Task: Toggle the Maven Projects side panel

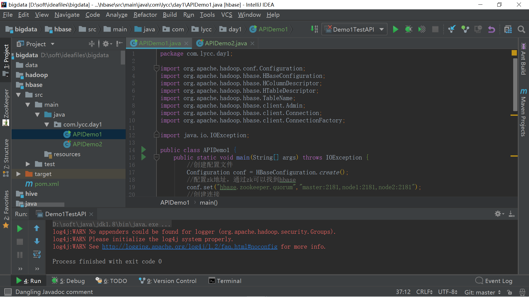Action: [523, 113]
